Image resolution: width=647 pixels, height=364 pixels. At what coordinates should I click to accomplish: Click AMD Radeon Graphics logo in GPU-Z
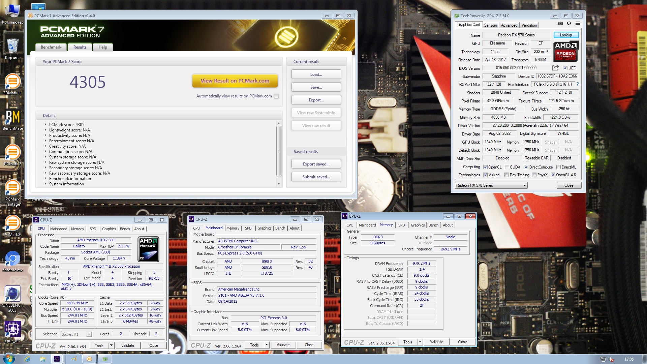click(565, 51)
